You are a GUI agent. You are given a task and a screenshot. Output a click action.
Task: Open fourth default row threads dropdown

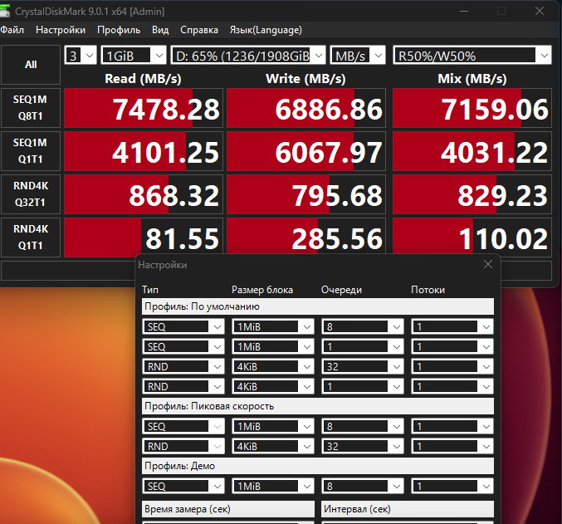[452, 386]
